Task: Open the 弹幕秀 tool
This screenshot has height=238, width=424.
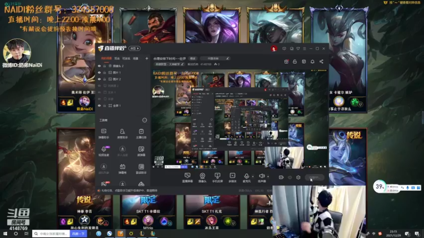Action: tap(122, 169)
